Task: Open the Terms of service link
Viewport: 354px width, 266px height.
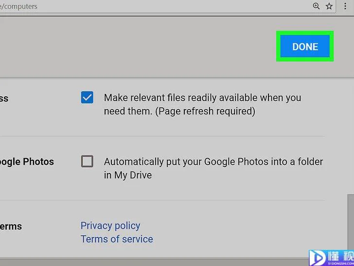Action: [117, 239]
